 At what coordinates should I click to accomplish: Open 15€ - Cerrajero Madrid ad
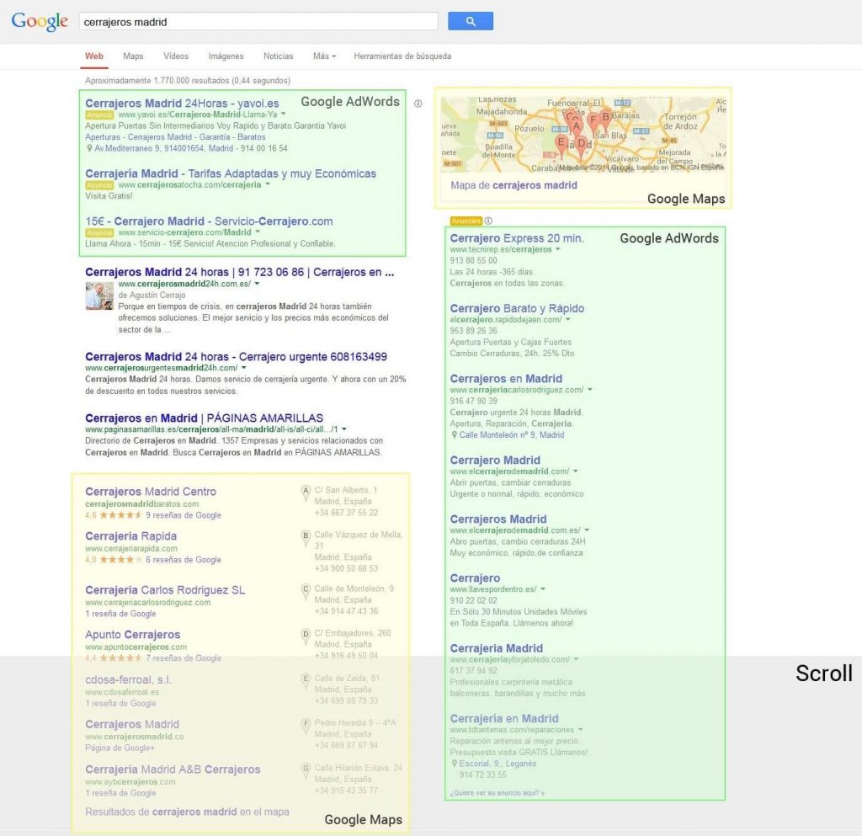coord(209,221)
